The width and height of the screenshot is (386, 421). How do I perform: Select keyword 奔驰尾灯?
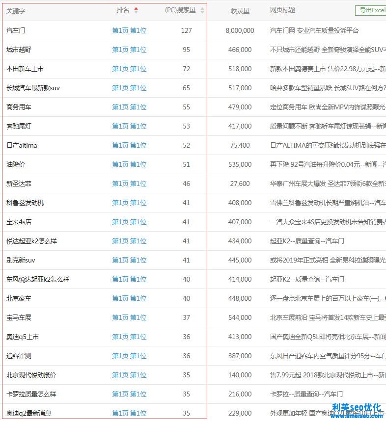click(x=19, y=126)
